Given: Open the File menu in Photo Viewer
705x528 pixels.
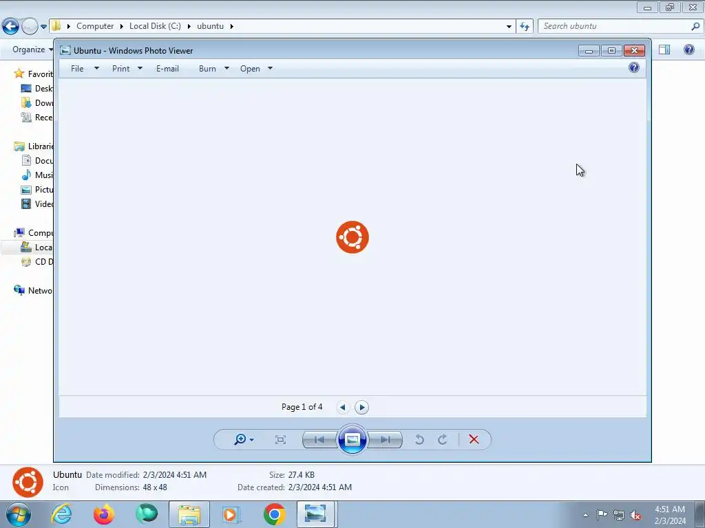Looking at the screenshot, I should [x=77, y=68].
